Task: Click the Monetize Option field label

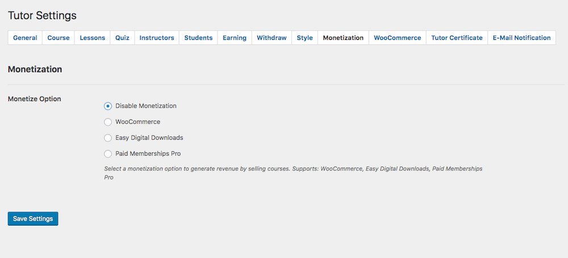Action: tap(35, 98)
